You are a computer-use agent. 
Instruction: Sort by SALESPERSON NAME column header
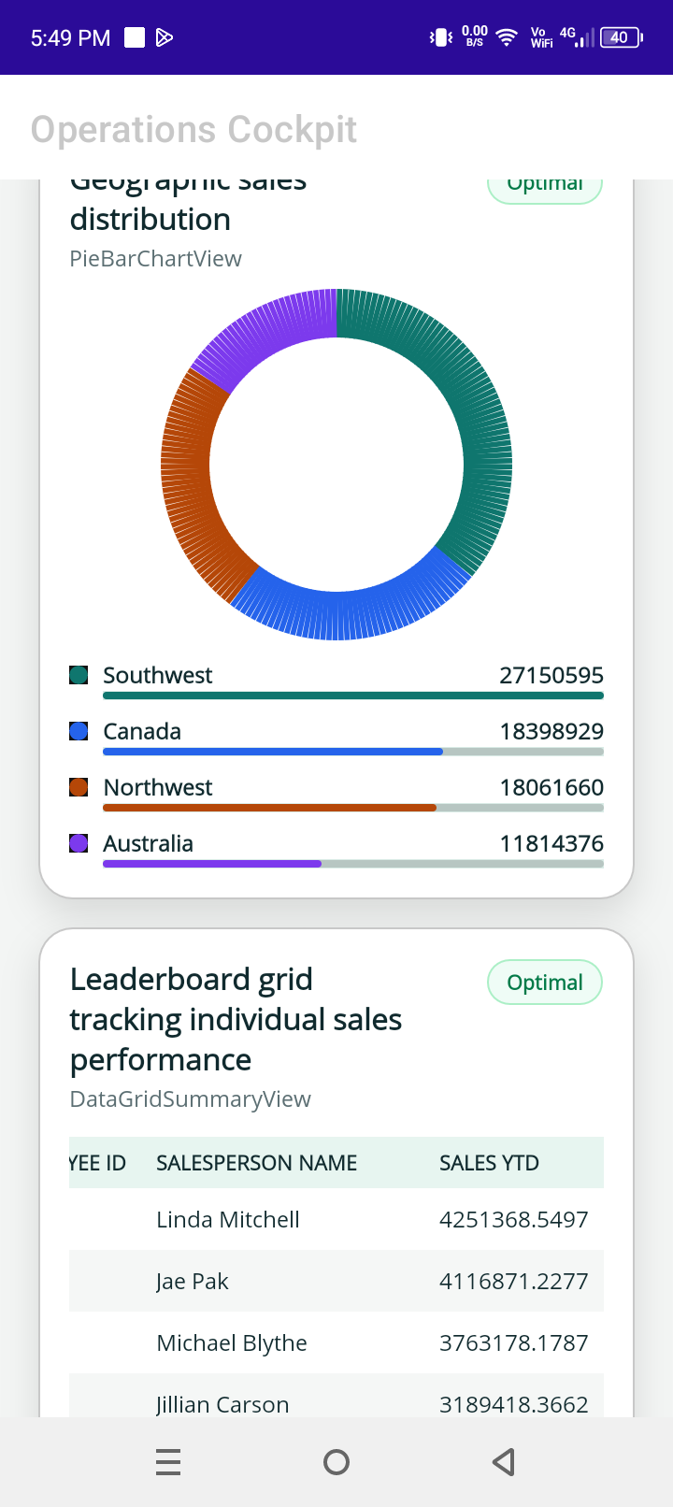[256, 1163]
